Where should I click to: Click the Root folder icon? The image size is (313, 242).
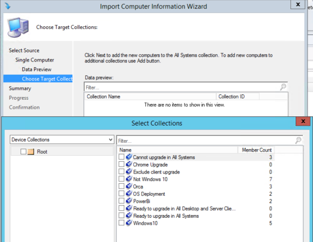tap(31, 151)
